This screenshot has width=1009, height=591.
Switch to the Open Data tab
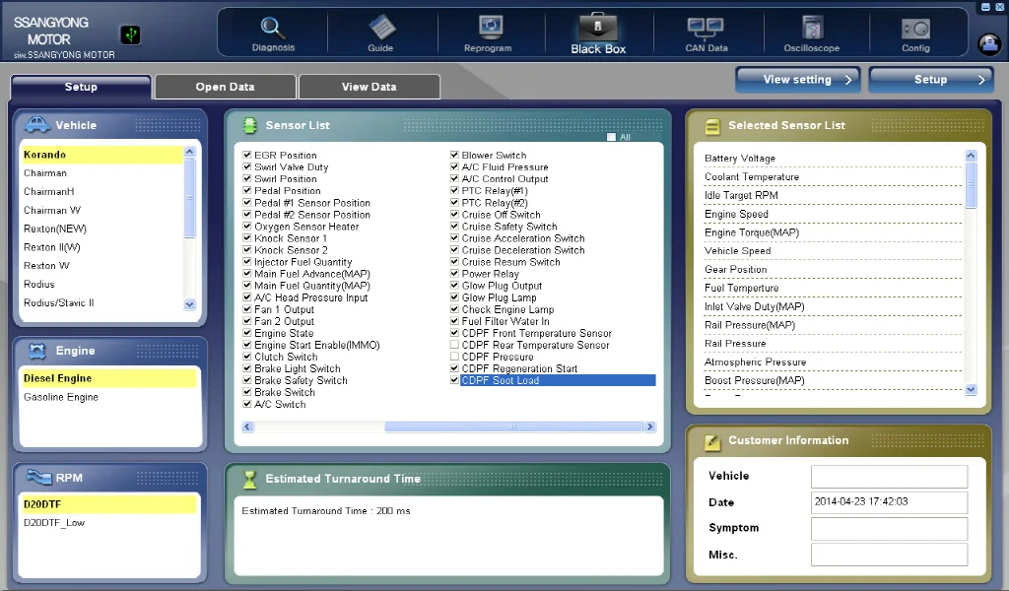[226, 87]
